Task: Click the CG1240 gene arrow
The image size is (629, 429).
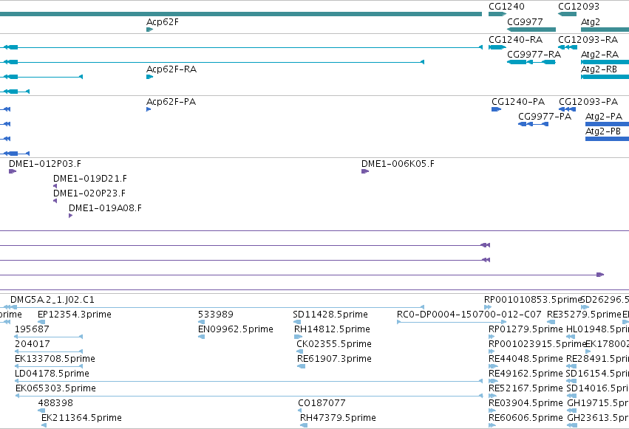Action: click(x=497, y=14)
